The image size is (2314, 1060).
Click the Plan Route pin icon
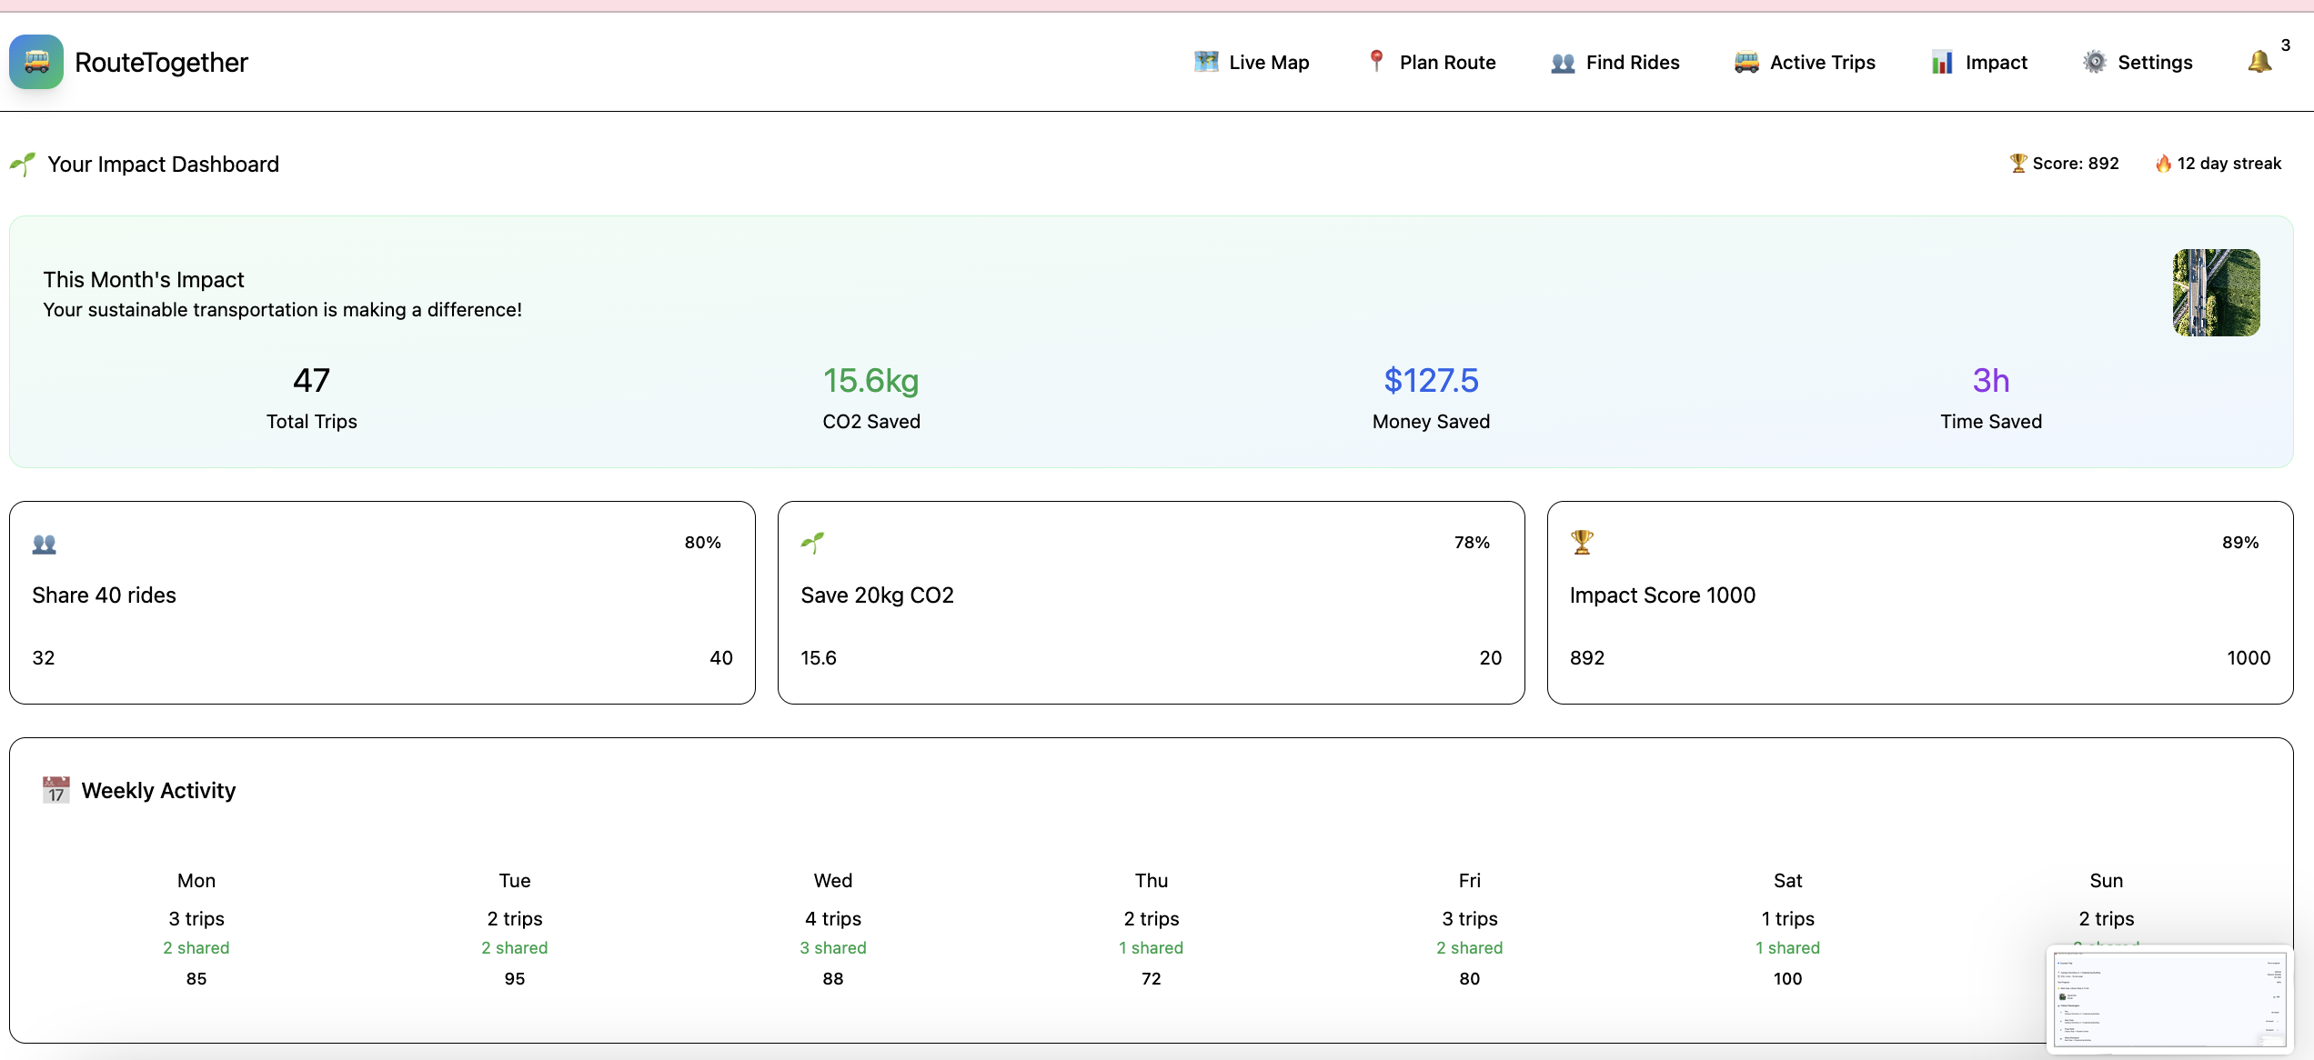1377,61
